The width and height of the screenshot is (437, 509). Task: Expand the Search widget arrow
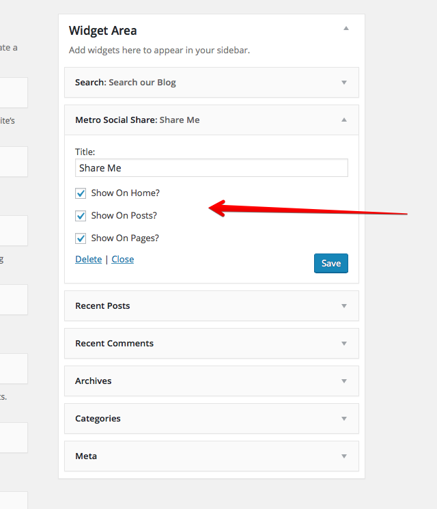tap(344, 83)
